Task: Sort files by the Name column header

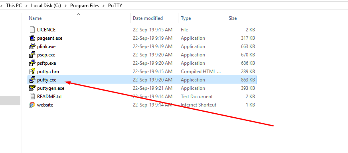Action: coord(35,18)
